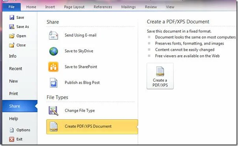Click the Options page icon
The height and width of the screenshot is (146, 238).
tap(12, 130)
